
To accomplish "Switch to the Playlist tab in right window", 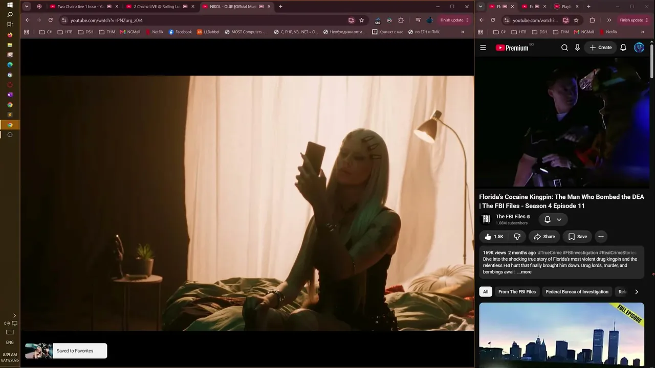I will point(567,7).
